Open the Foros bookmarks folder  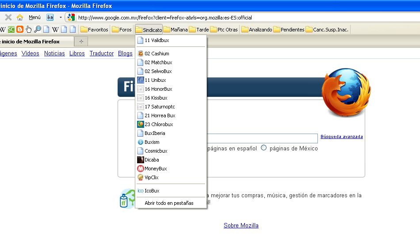click(122, 30)
